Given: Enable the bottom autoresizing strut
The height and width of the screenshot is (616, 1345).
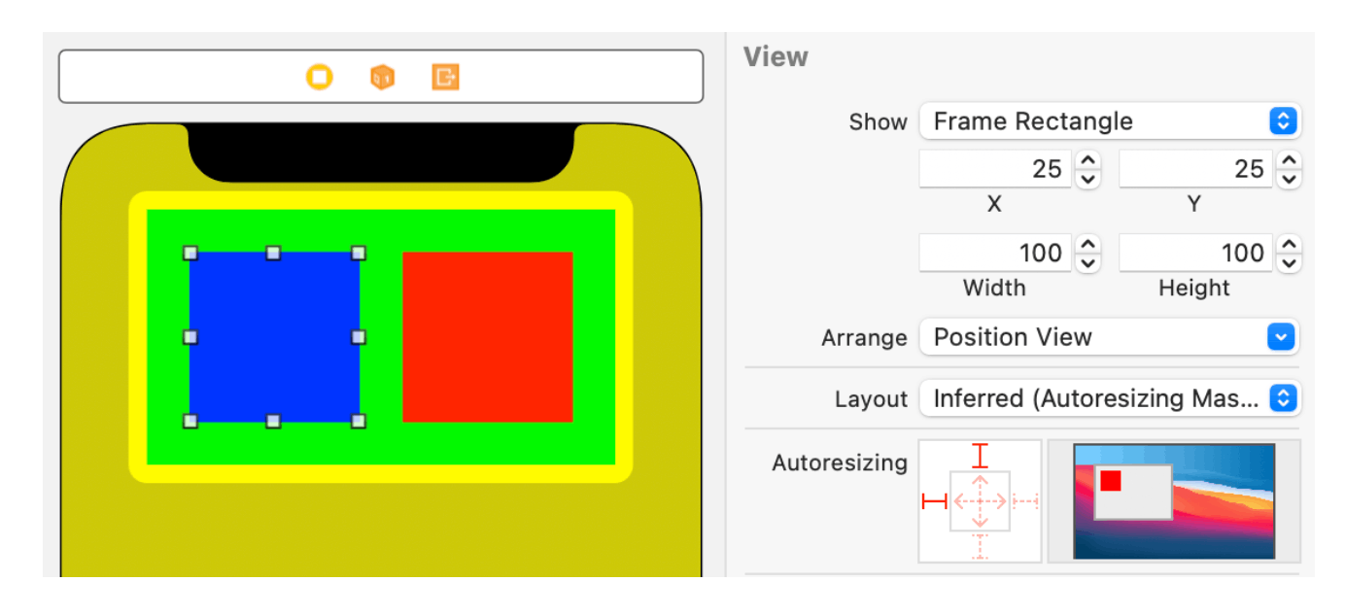Looking at the screenshot, I should pyautogui.click(x=980, y=546).
